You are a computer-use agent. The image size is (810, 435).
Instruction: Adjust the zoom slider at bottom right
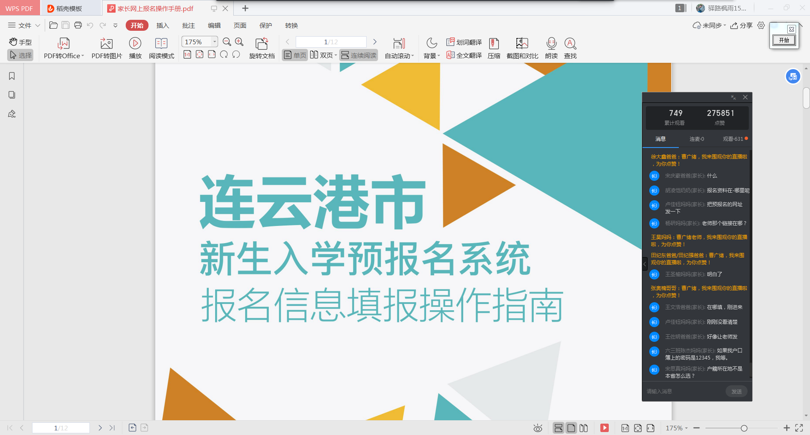[746, 427]
